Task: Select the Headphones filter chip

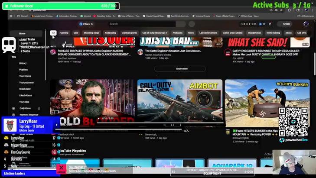Action: click(254, 33)
